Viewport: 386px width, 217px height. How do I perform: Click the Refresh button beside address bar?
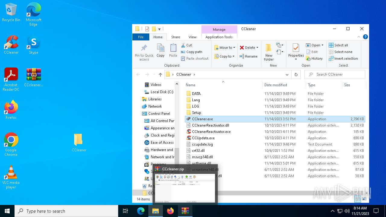[x=296, y=74]
